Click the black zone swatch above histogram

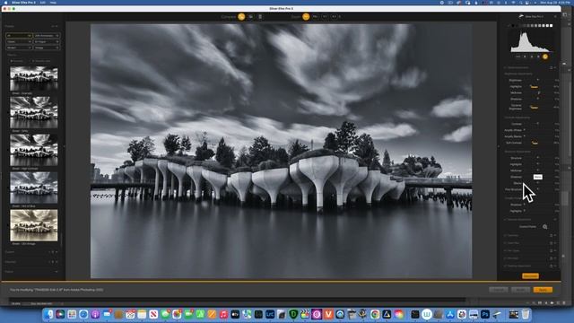[513, 26]
